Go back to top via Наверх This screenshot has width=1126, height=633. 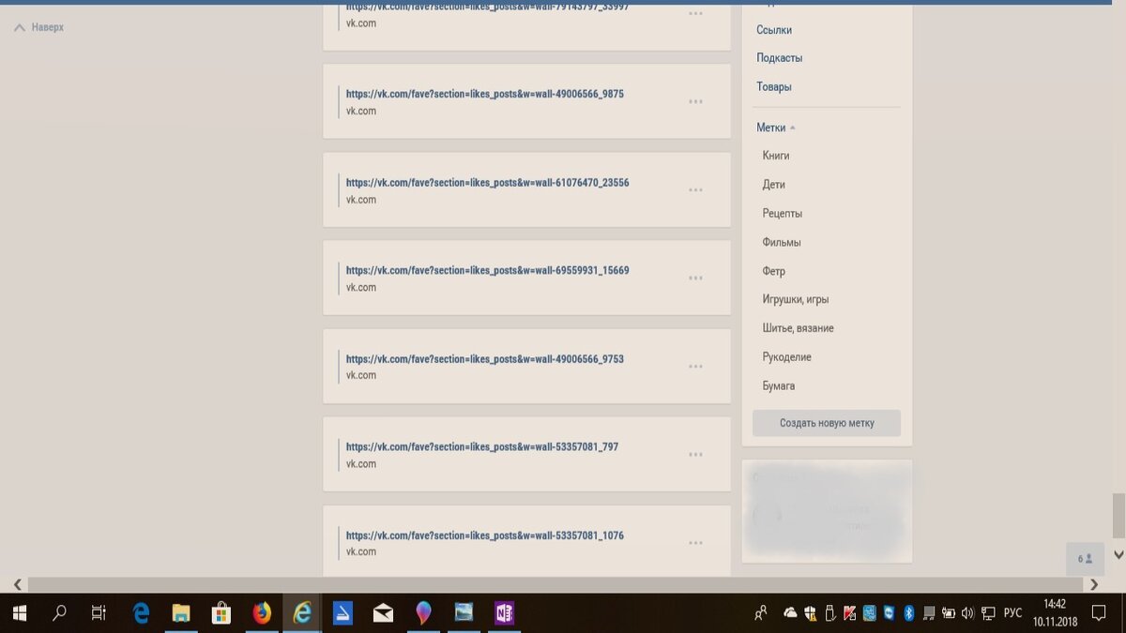(39, 27)
